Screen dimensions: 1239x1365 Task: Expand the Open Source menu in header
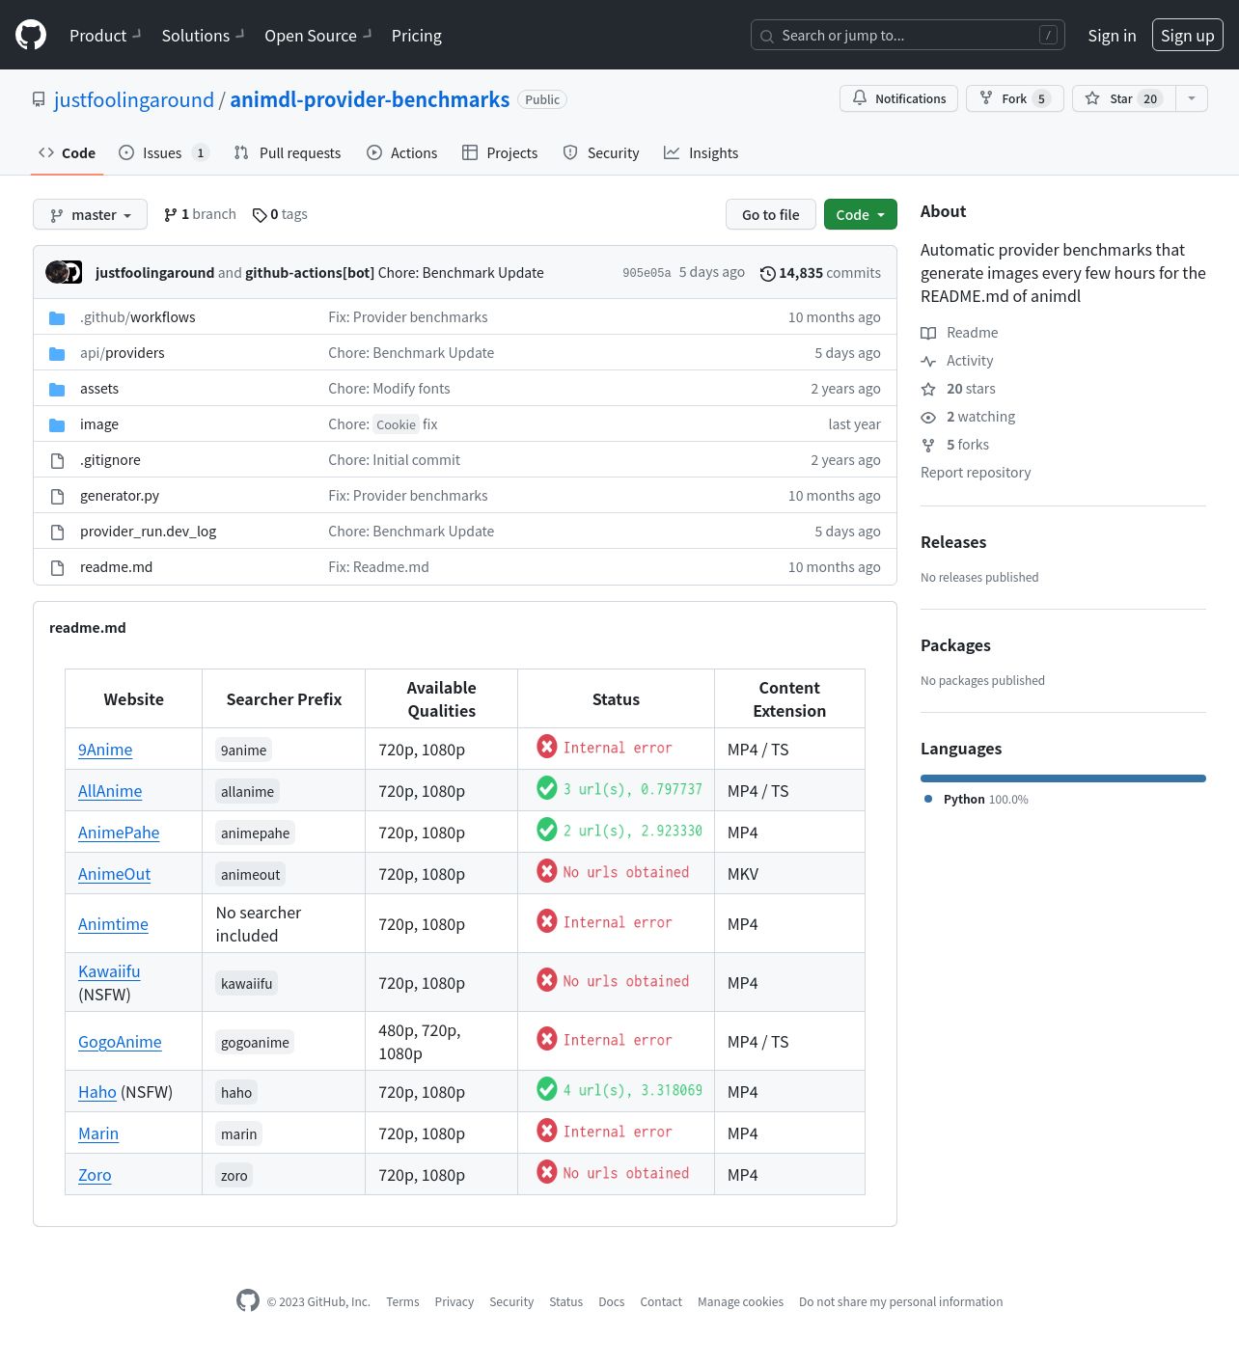[x=317, y=35]
